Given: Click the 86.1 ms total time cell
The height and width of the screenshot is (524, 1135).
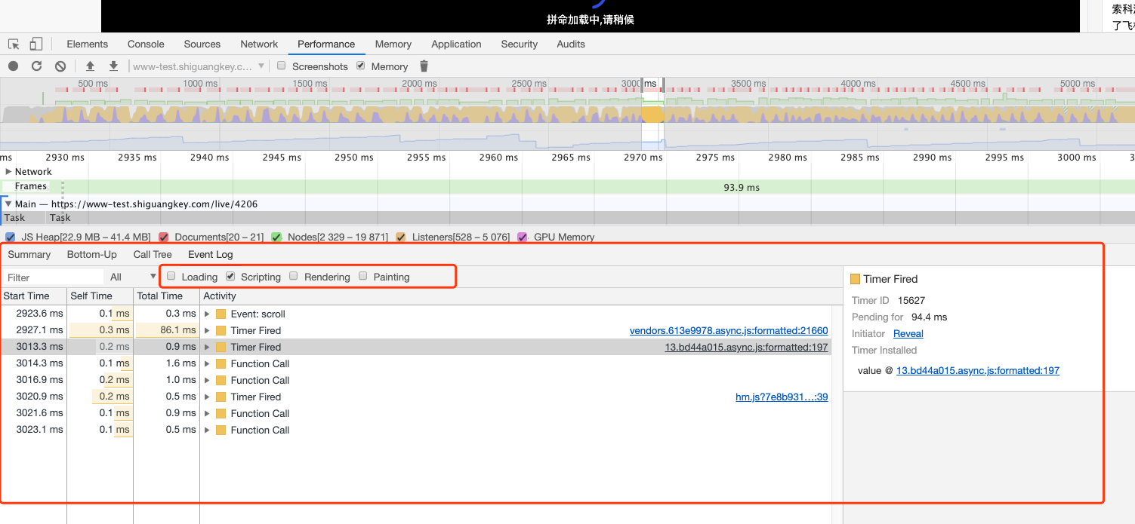Looking at the screenshot, I should click(166, 330).
